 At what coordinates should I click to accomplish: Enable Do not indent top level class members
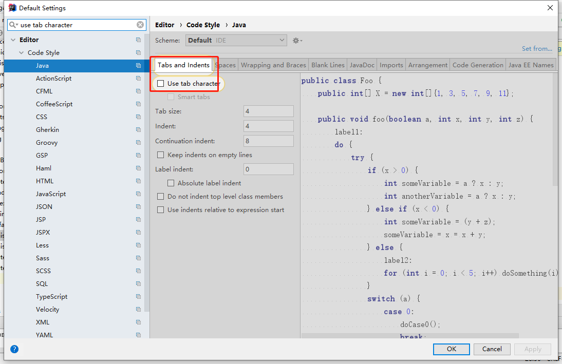tap(161, 196)
